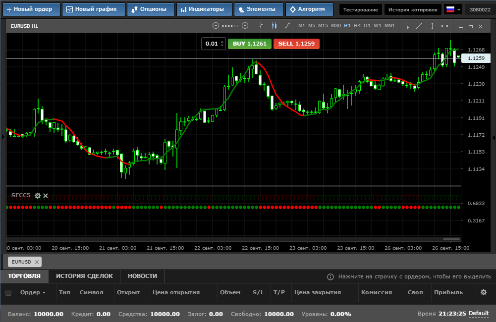Select the D1 timeframe
496x322 pixels.
367,26
